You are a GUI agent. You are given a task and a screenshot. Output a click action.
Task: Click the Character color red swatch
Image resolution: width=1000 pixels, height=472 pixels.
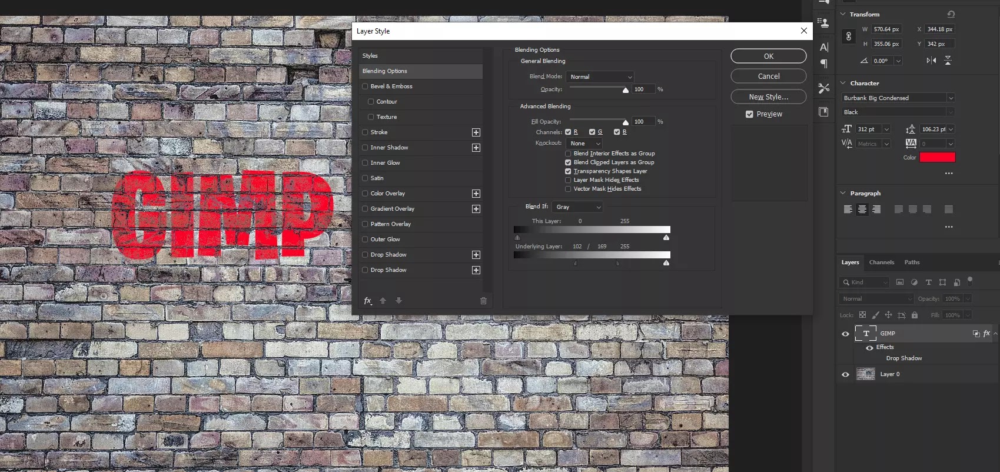938,157
